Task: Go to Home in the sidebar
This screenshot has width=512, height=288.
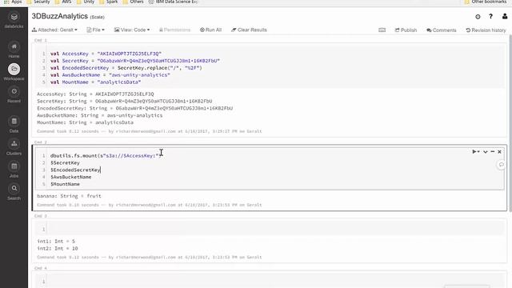Action: [x=14, y=50]
